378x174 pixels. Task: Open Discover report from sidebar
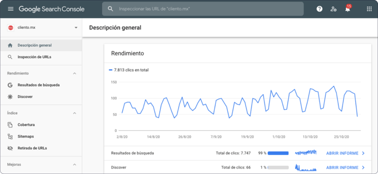(41, 97)
